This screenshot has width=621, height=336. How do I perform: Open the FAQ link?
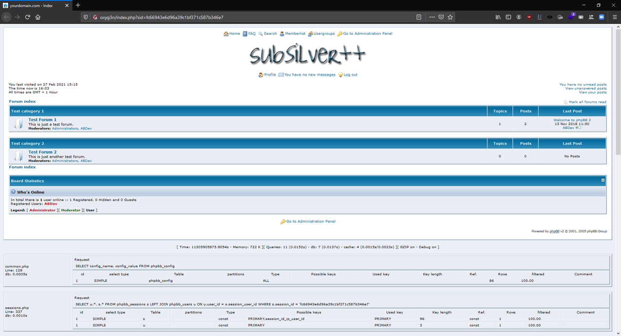click(252, 34)
